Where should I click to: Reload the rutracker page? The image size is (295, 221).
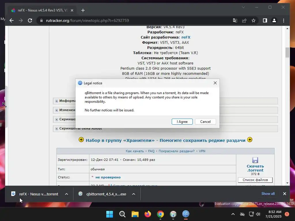30,20
